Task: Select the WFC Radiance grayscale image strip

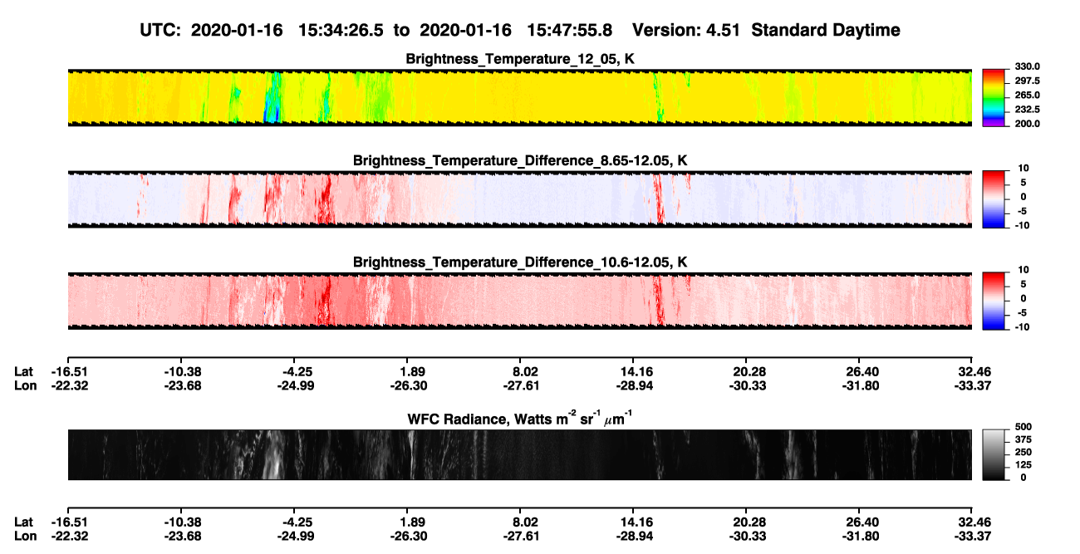Action: coord(519,454)
